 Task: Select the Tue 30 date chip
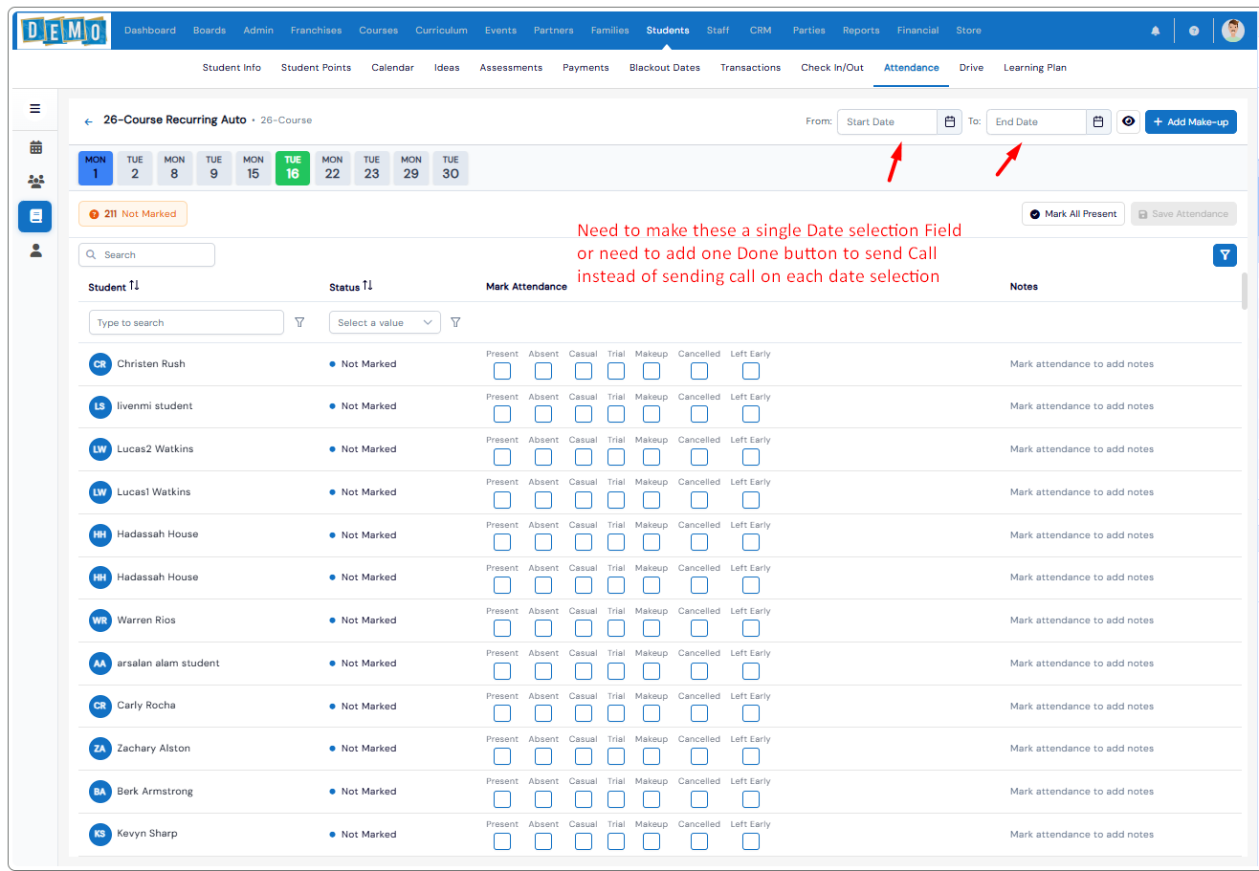451,168
